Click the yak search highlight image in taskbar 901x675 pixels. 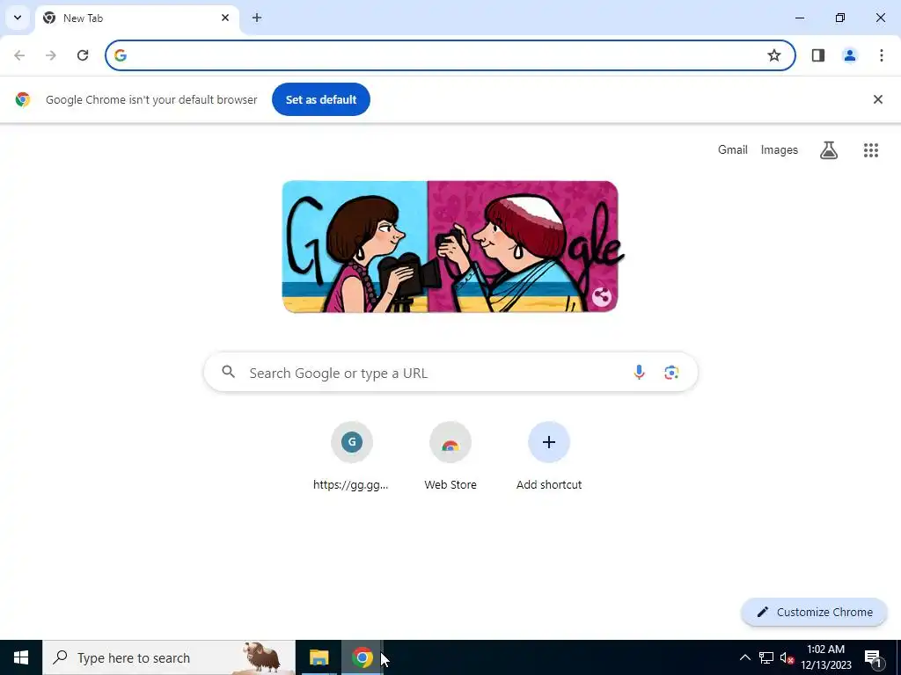[261, 657]
